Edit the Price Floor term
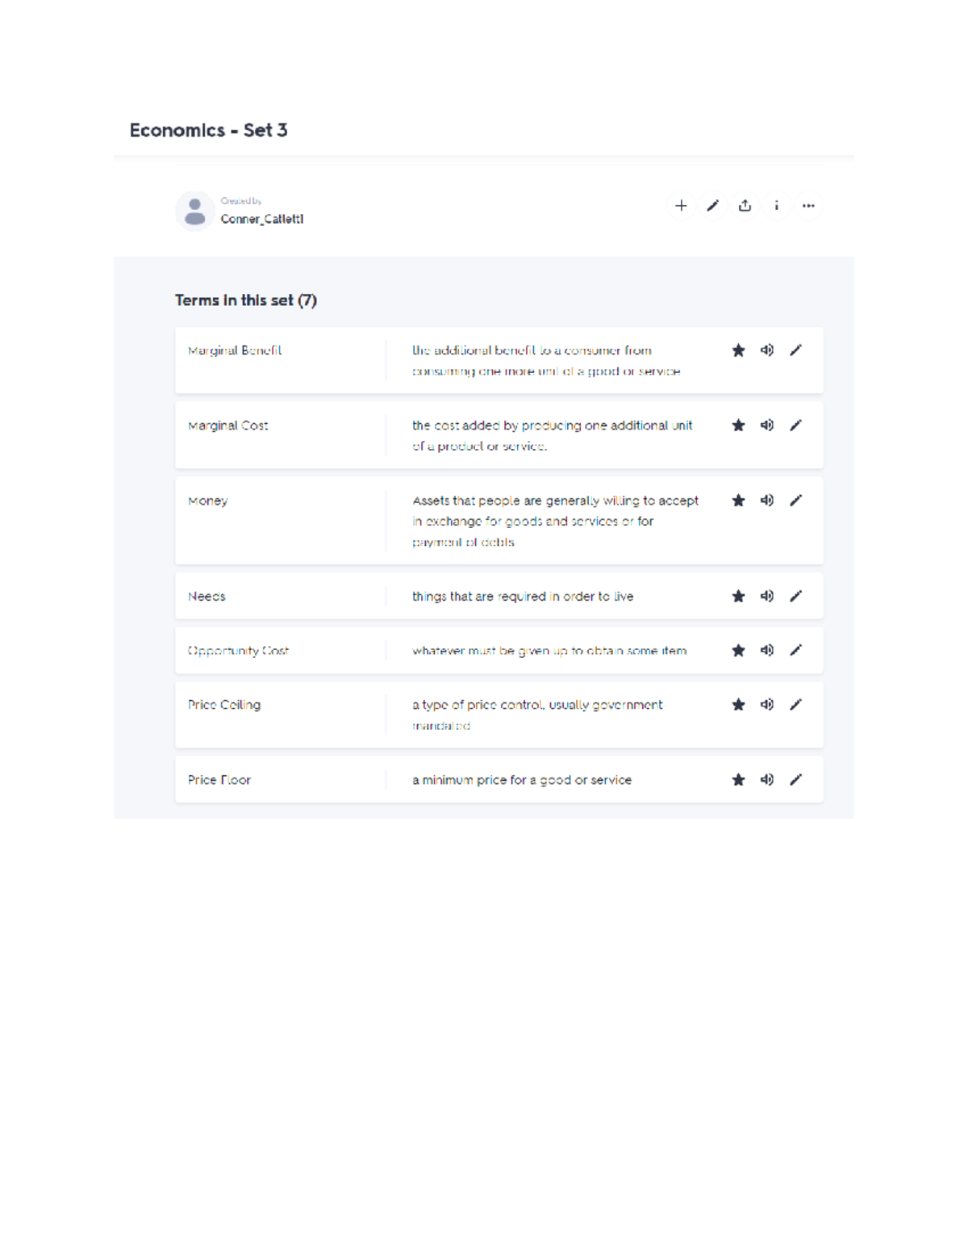 [796, 780]
